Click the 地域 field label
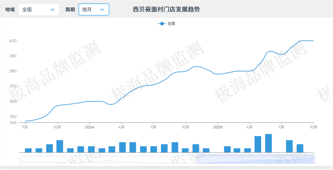This screenshot has height=170, width=333. [x=10, y=10]
